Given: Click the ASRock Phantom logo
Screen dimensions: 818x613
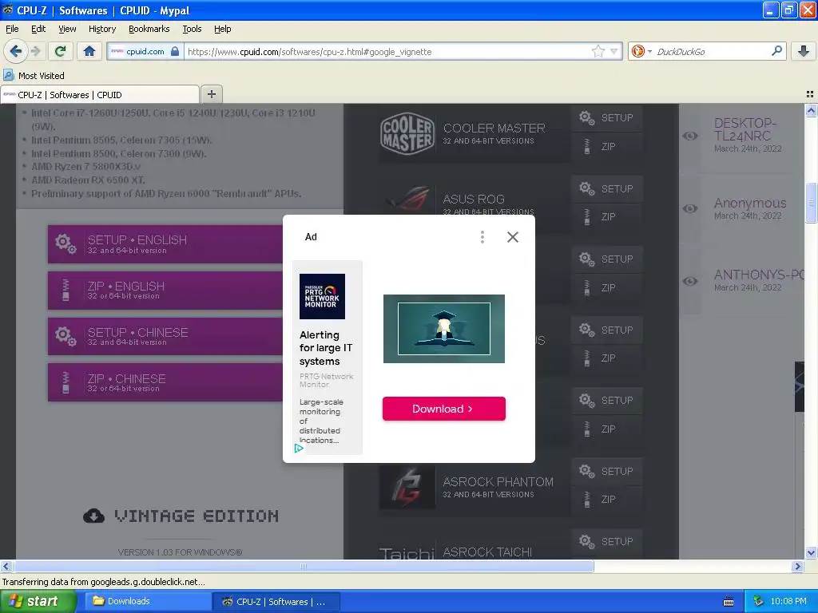Looking at the screenshot, I should 407,488.
